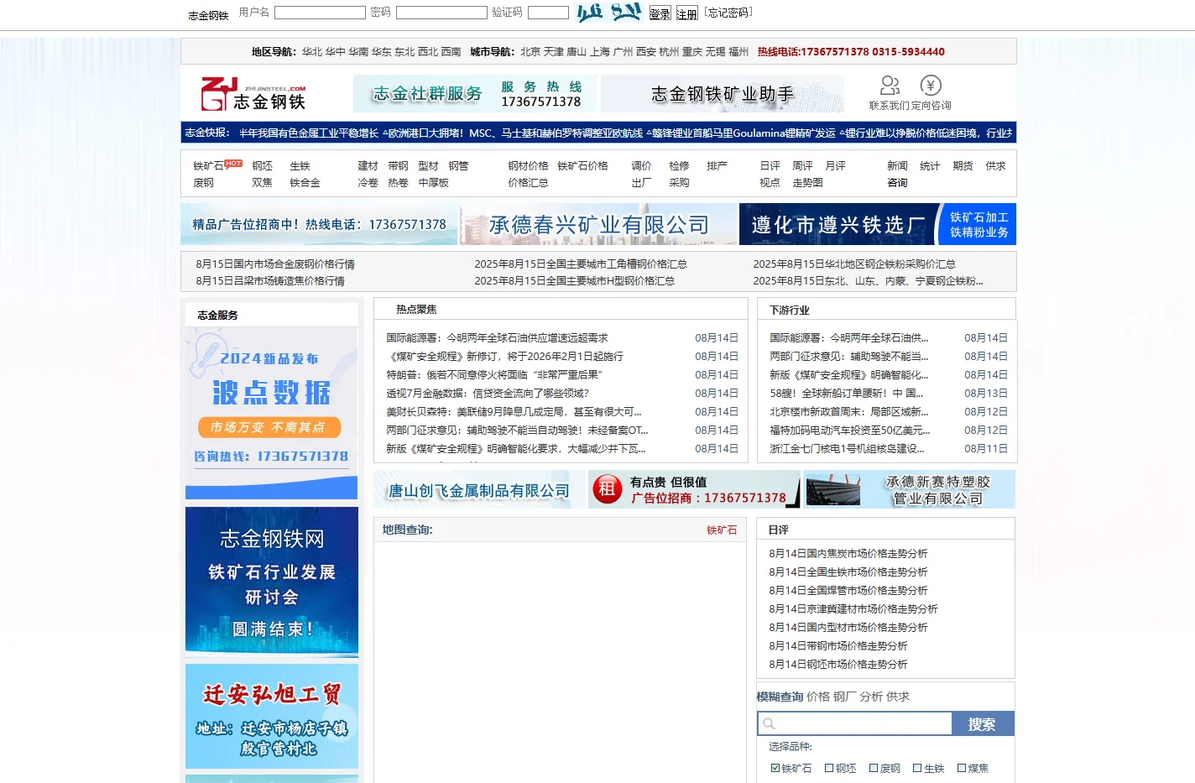The image size is (1195, 783).
Task: Click the blue 搜索 search button
Action: (x=983, y=723)
